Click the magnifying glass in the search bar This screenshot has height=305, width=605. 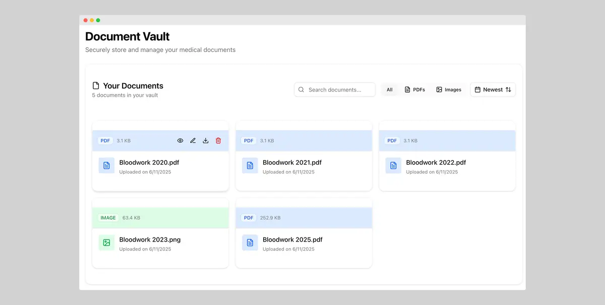tap(301, 89)
